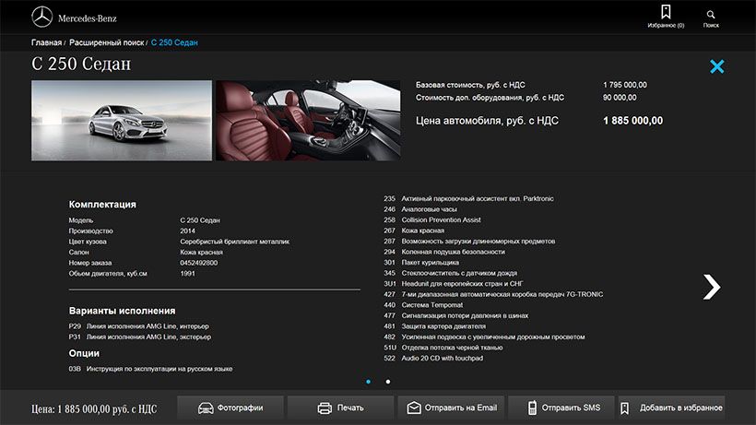The image size is (756, 425).
Task: Click the Mercedes-Benz wordmark text
Action: point(88,18)
